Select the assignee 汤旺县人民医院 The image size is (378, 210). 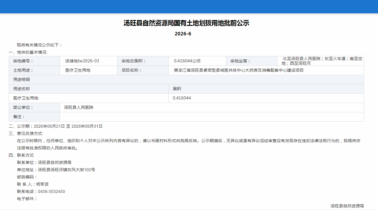coord(79,107)
